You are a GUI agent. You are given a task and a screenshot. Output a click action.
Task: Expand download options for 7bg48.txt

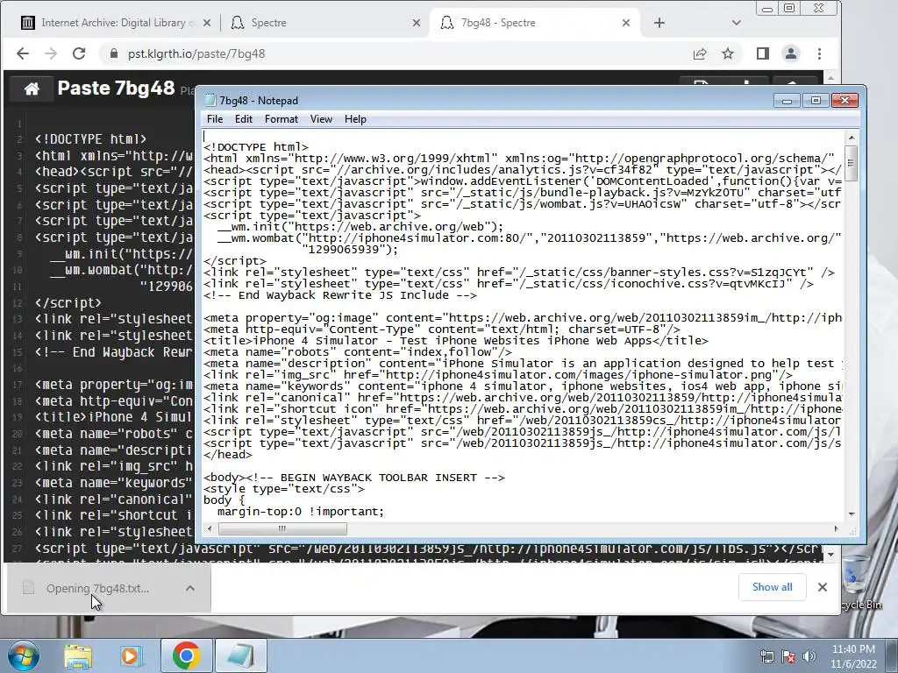(x=190, y=588)
